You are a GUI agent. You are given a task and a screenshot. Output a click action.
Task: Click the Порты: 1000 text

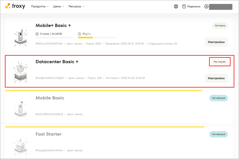[x=93, y=44]
